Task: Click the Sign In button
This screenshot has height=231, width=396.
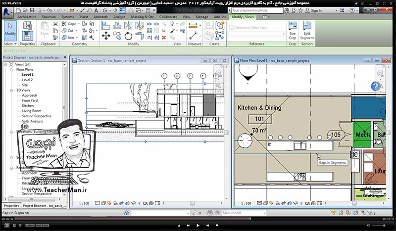Action: 313,10
